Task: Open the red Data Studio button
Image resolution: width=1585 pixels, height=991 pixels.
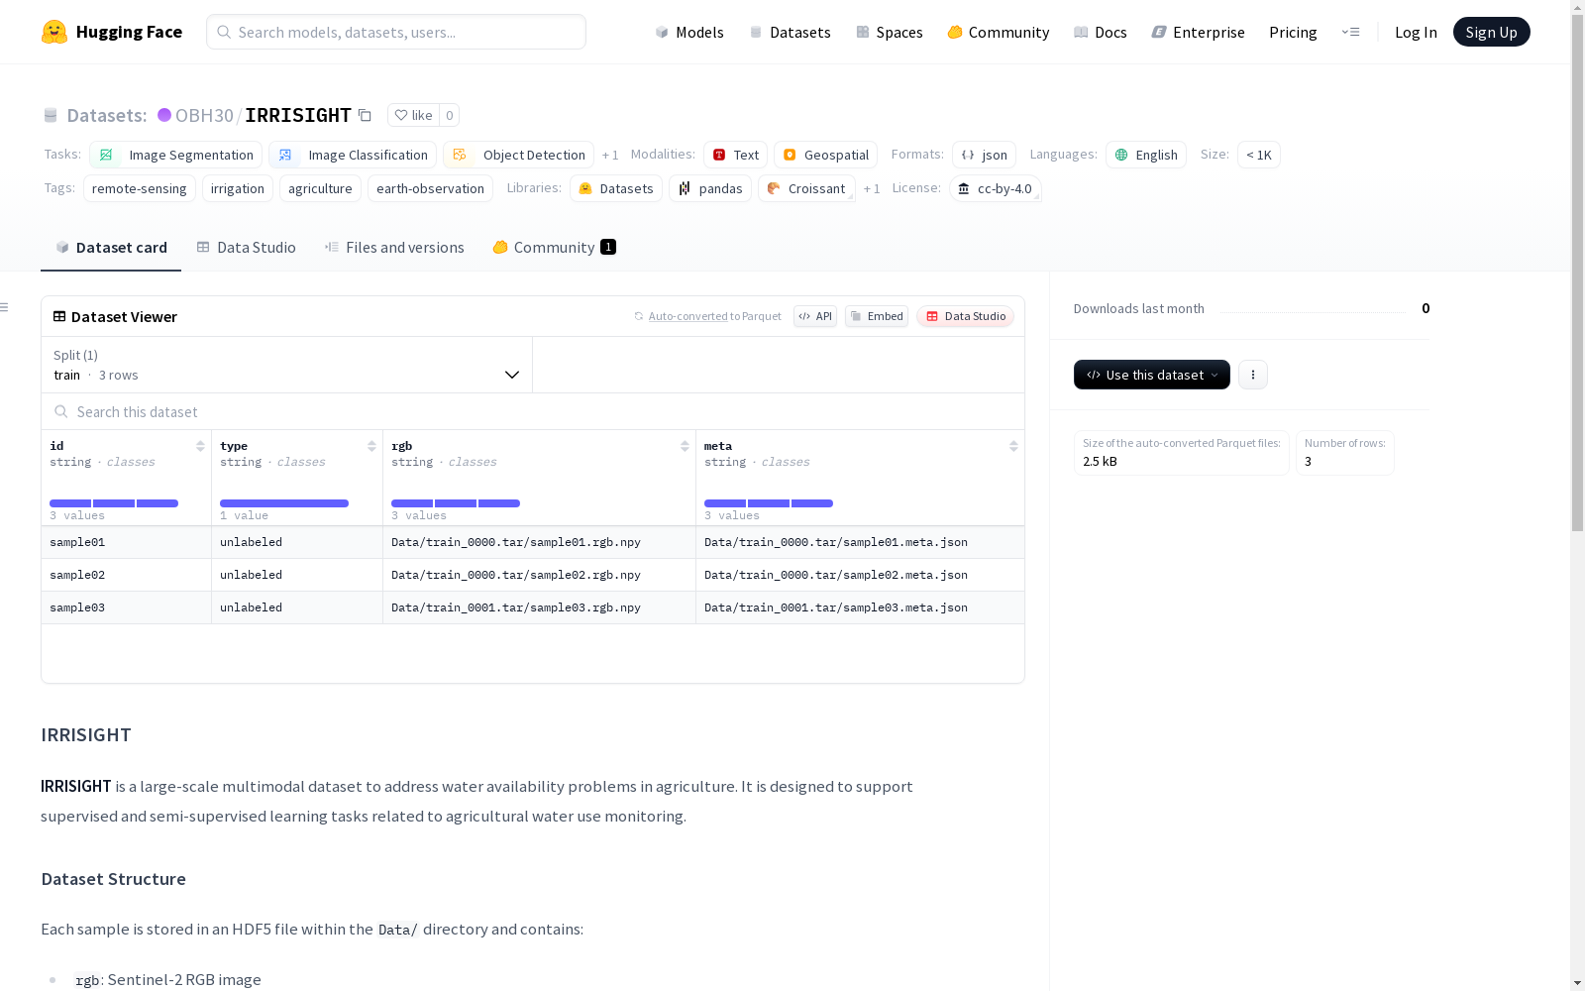Action: point(966,316)
